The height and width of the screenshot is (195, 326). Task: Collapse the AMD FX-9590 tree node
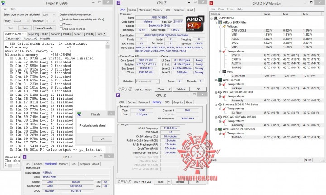216,80
